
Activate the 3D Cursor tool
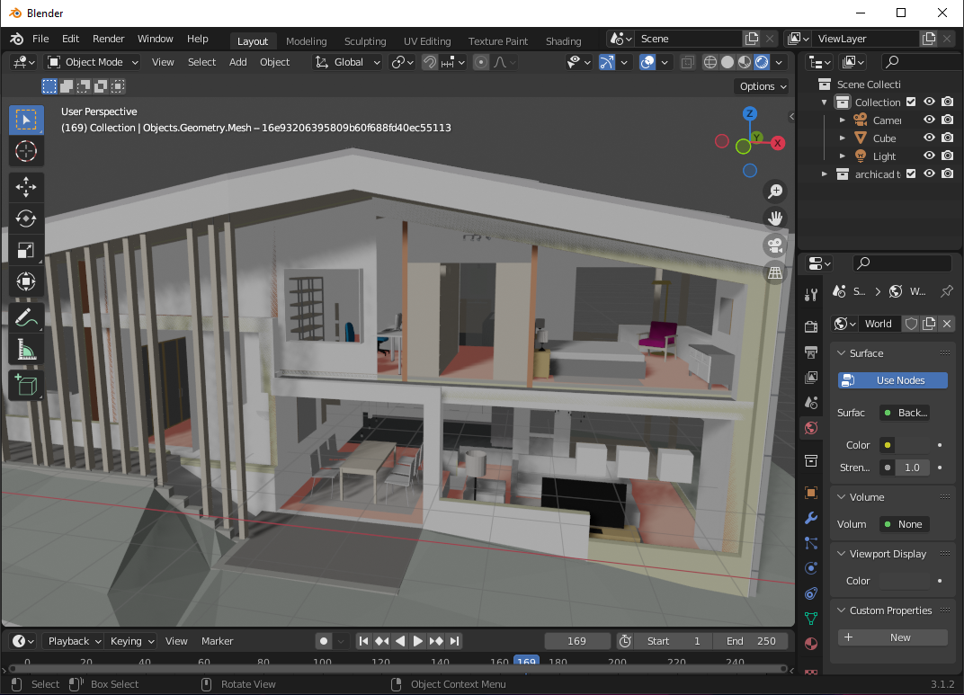point(26,151)
